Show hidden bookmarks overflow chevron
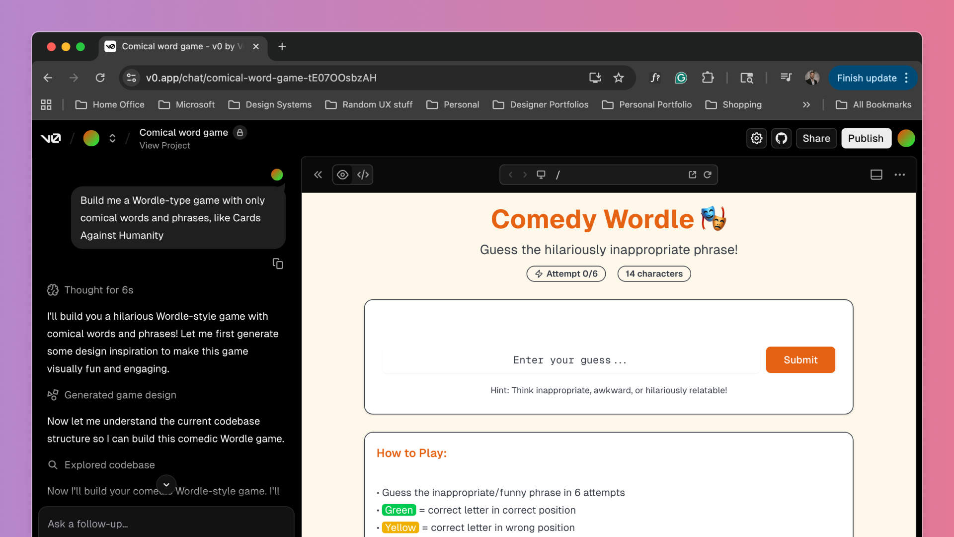The width and height of the screenshot is (954, 537). [x=806, y=104]
